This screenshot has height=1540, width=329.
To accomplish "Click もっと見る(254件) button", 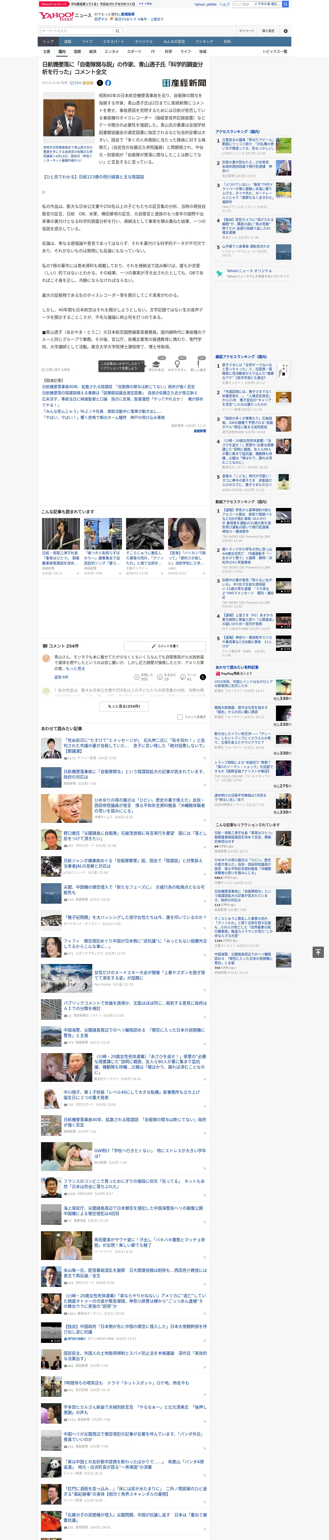I will point(124,706).
